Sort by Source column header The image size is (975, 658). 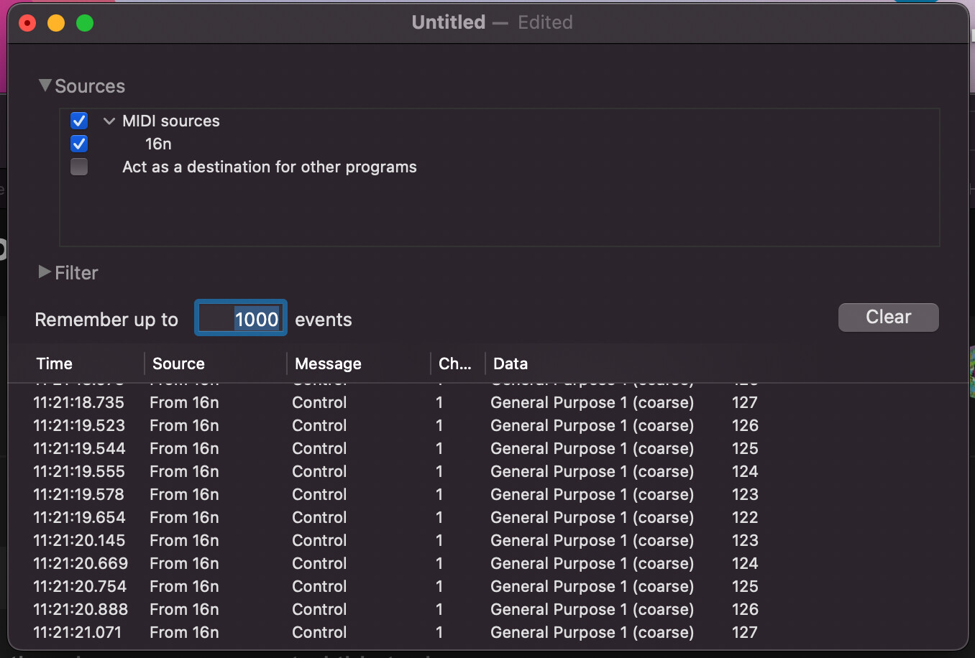click(216, 363)
